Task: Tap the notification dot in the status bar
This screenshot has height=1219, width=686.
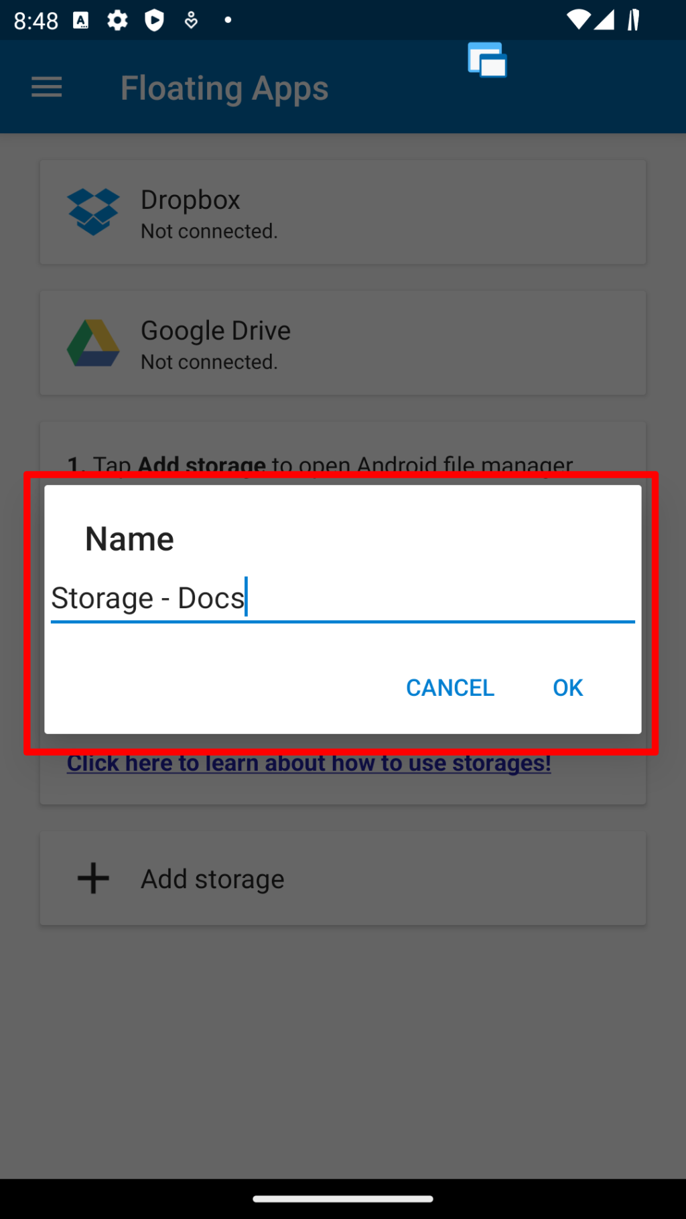Action: (x=228, y=21)
